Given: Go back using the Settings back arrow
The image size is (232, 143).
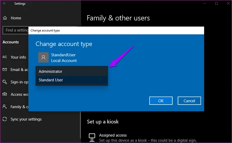Looking at the screenshot, I should coord(5,3).
